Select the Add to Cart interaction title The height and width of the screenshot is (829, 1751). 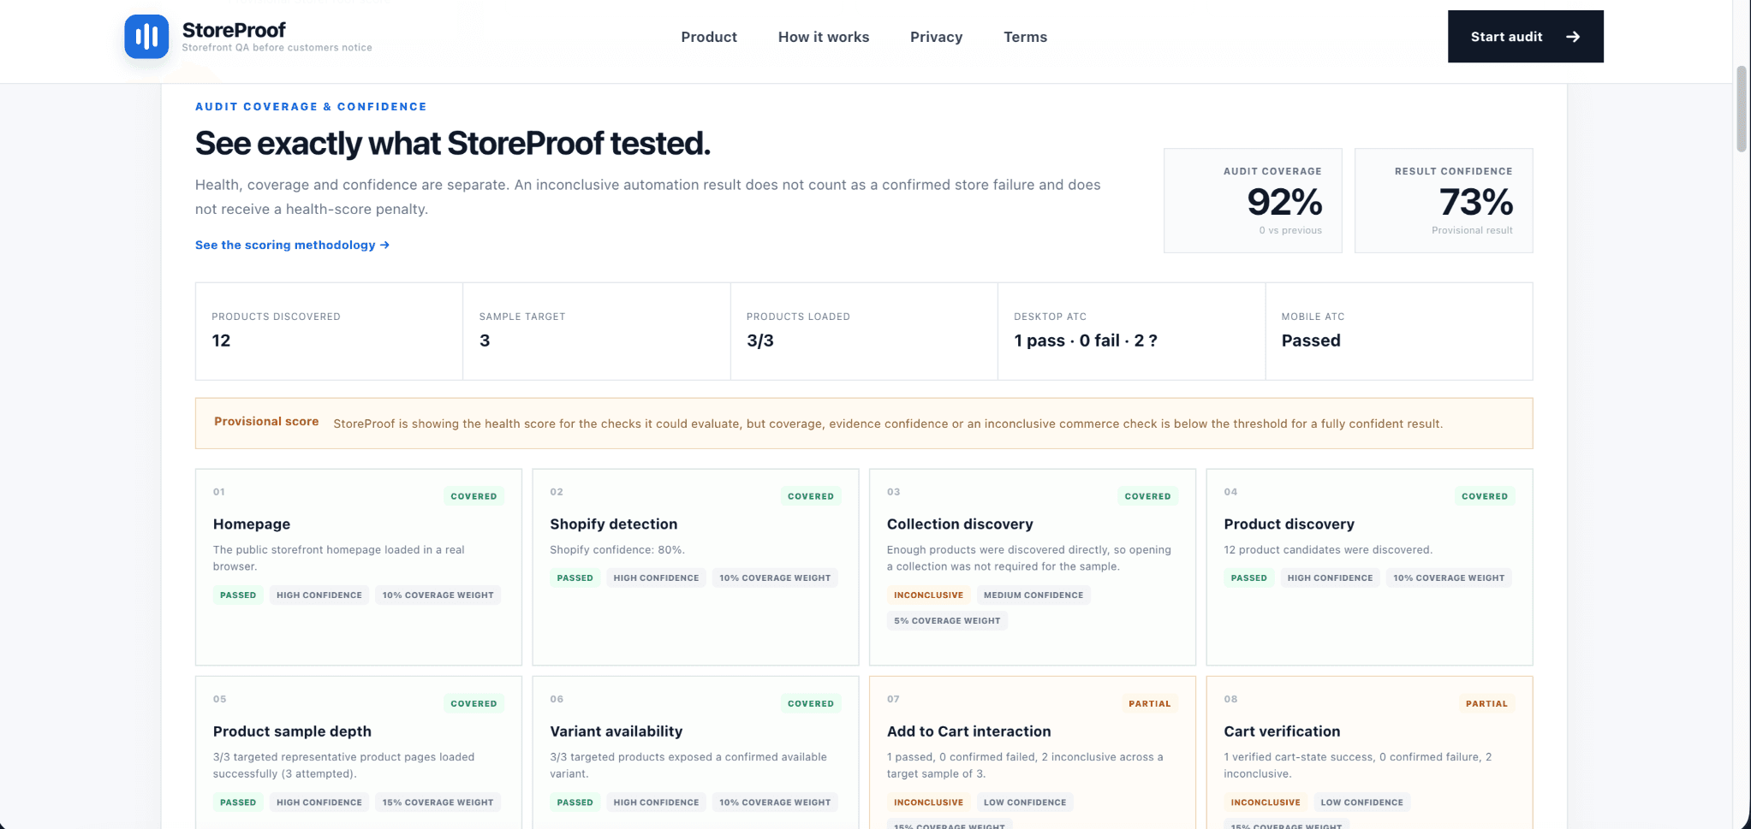968,731
